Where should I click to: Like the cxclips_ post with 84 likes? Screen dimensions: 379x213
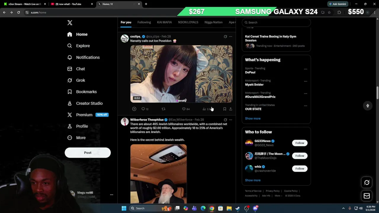(186, 109)
